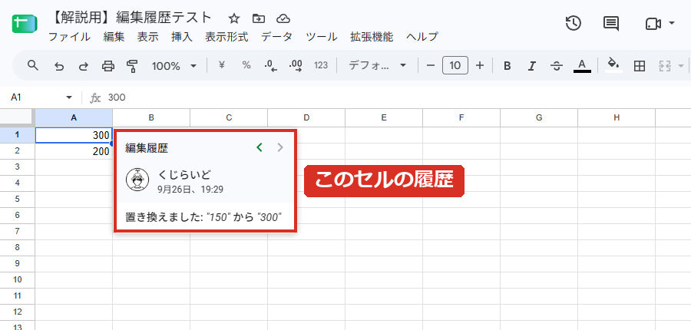
Task: Select cell A2 containing 200
Action: click(74, 151)
